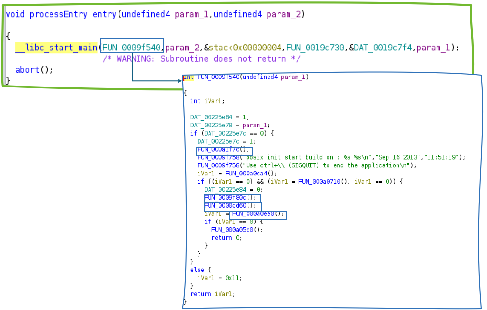This screenshot has height=310, width=487.
Task: Click DAT_00225e7c = 1 assignment
Action: tap(227, 141)
